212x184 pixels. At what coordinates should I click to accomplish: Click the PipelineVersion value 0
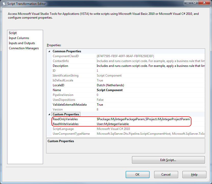point(98,95)
